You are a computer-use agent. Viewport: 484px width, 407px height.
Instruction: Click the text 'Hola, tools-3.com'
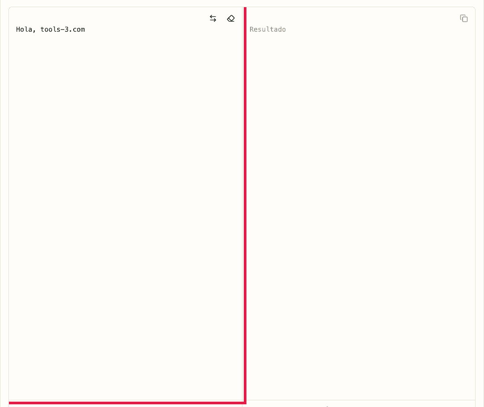[50, 29]
